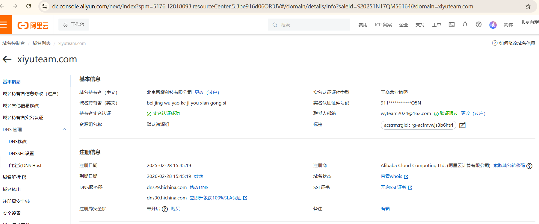Click the 验证通过 email status
The width and height of the screenshot is (539, 224).
click(446, 113)
